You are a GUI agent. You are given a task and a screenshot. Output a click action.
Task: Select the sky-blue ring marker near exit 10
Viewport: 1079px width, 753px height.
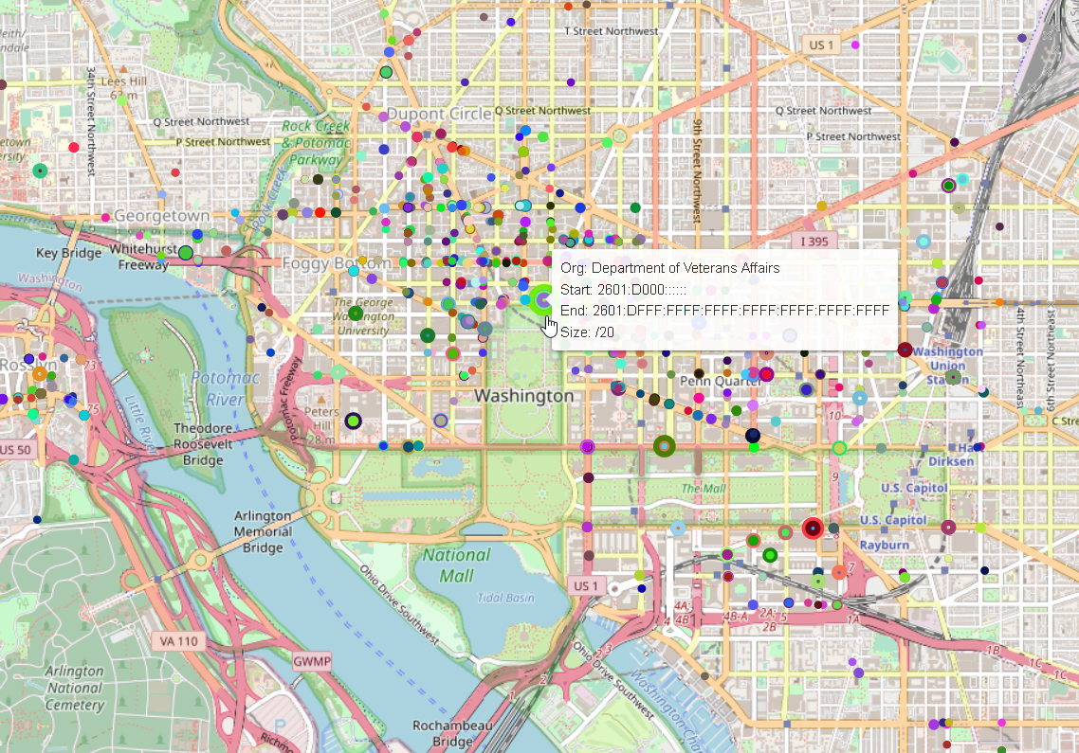[x=859, y=398]
